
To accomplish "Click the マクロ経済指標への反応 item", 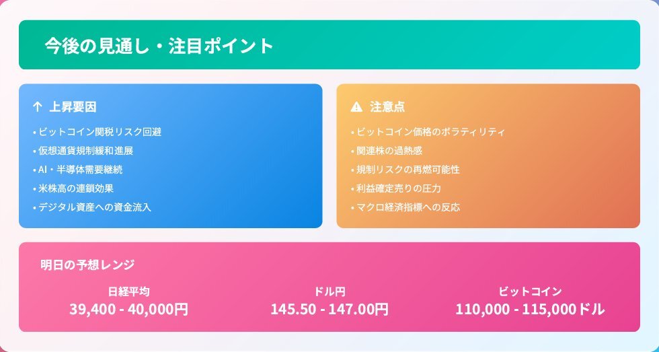I will [x=405, y=207].
